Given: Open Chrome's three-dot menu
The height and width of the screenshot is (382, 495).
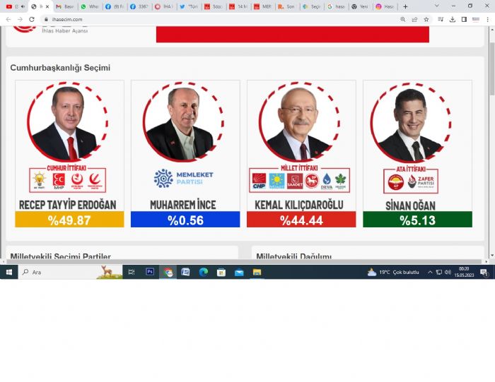Looking at the screenshot, I should 487,20.
